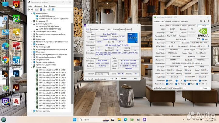Open the Файл menu in Device Manager

click(30, 6)
